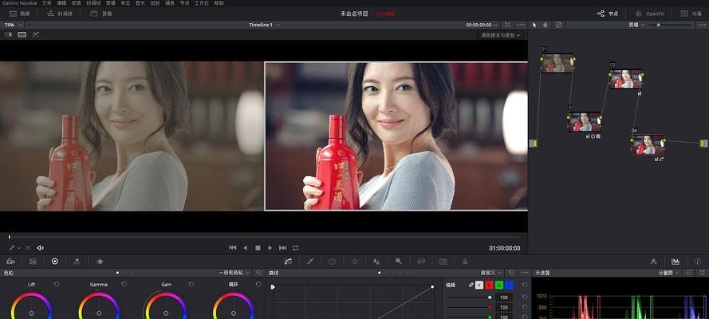The height and width of the screenshot is (319, 709).
Task: Open the Tracker palette
Action: 354,261
